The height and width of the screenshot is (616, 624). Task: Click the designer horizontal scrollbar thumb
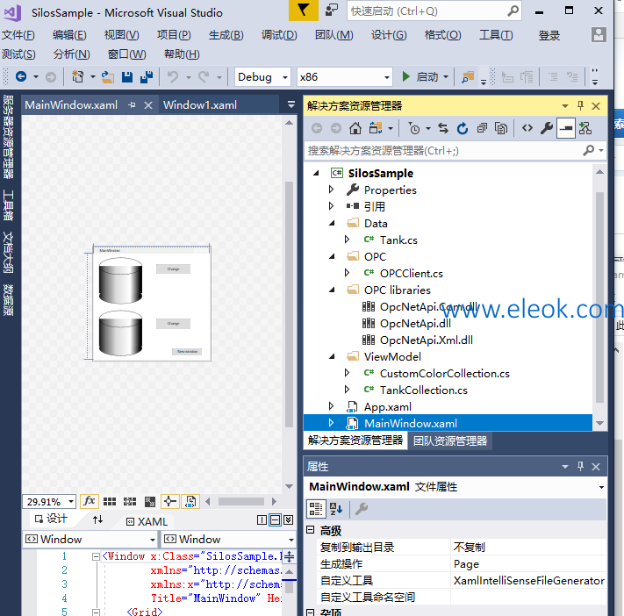[x=241, y=501]
